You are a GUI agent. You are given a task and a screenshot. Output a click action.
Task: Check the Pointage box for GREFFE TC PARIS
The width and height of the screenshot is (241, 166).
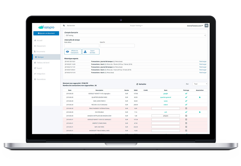tap(186, 123)
